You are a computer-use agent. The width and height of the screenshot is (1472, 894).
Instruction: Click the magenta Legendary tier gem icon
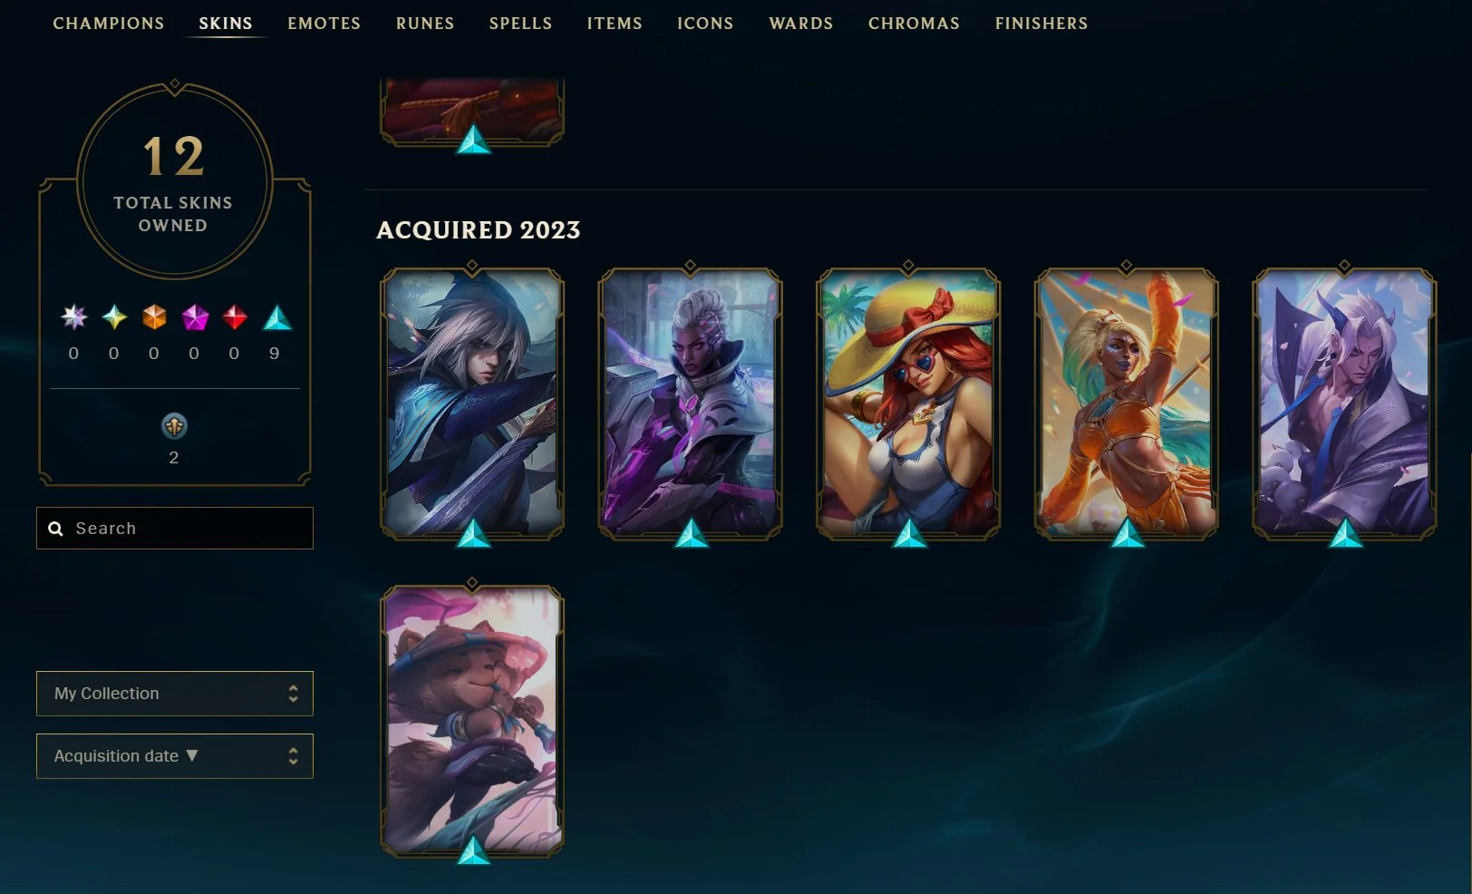[x=195, y=317]
